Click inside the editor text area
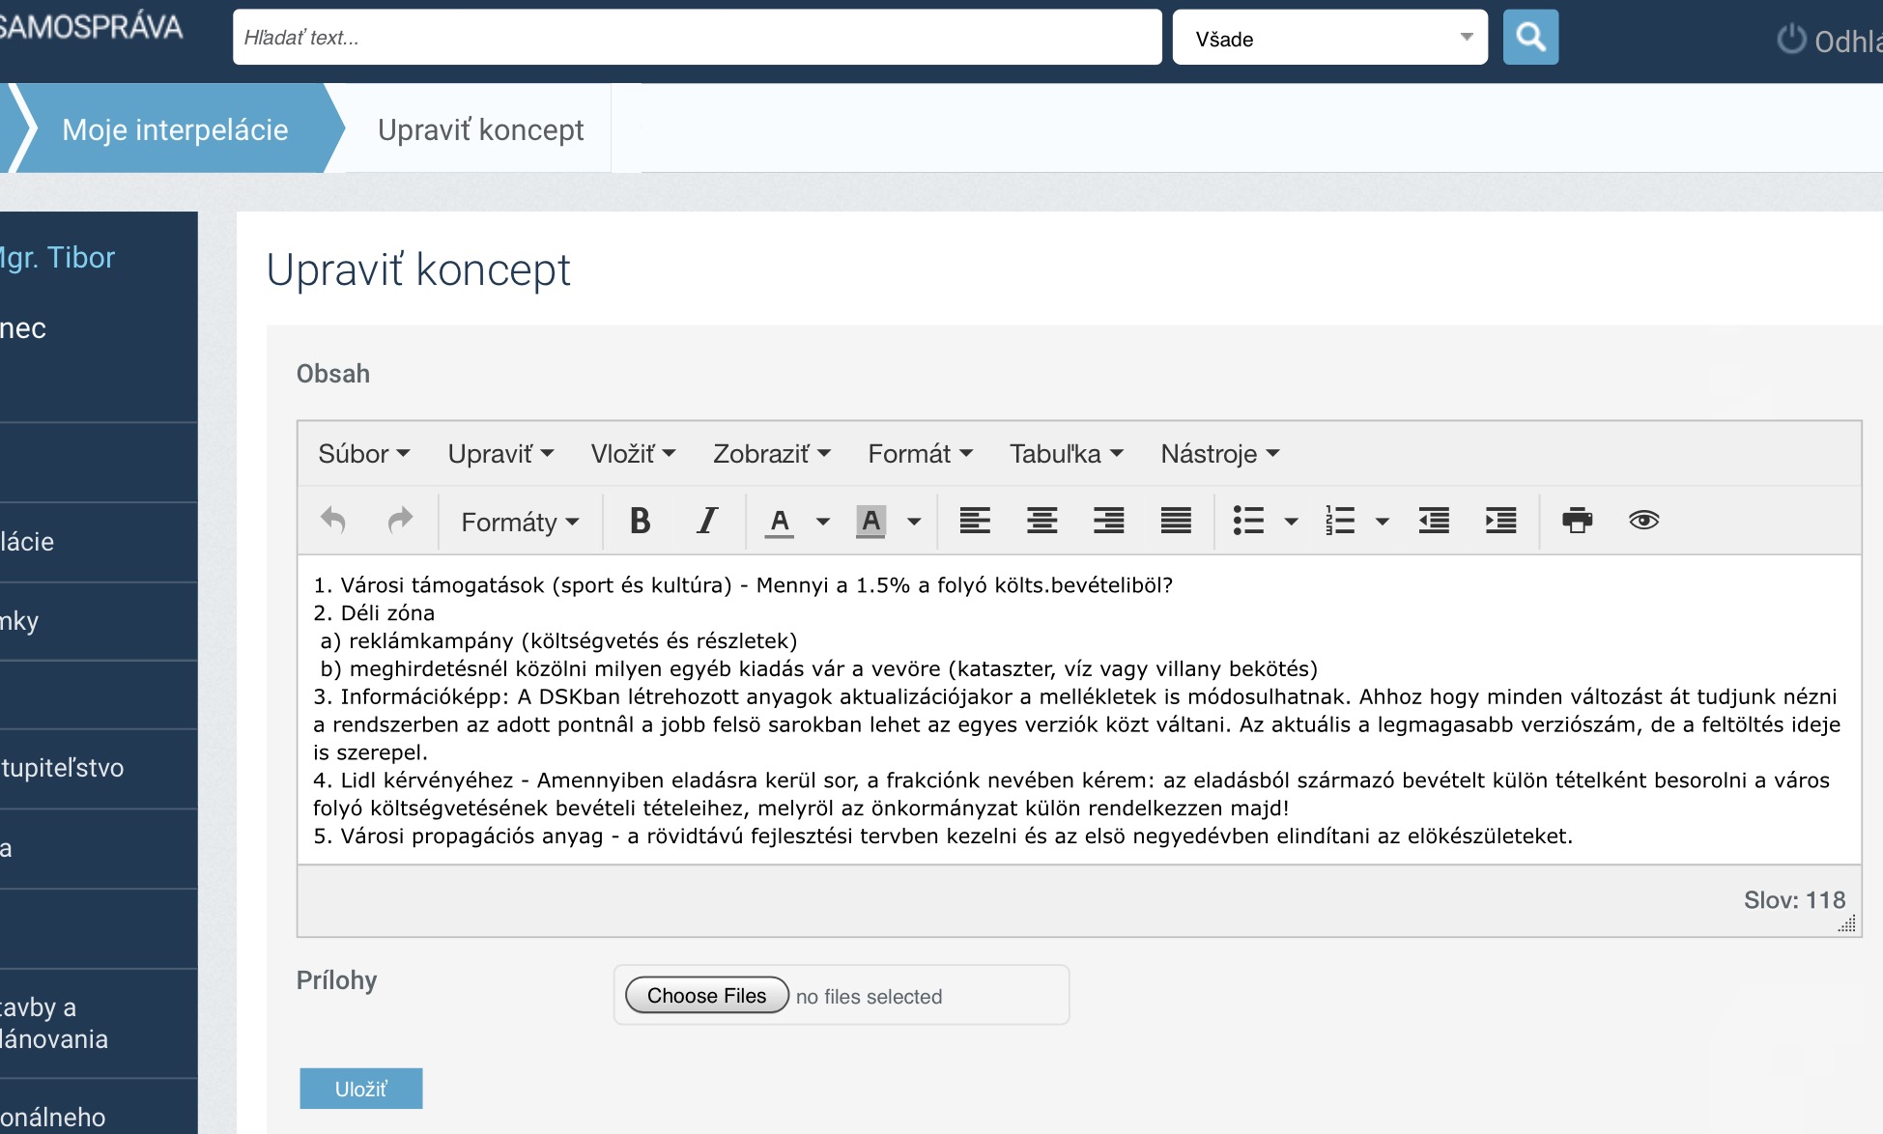 click(x=1078, y=710)
